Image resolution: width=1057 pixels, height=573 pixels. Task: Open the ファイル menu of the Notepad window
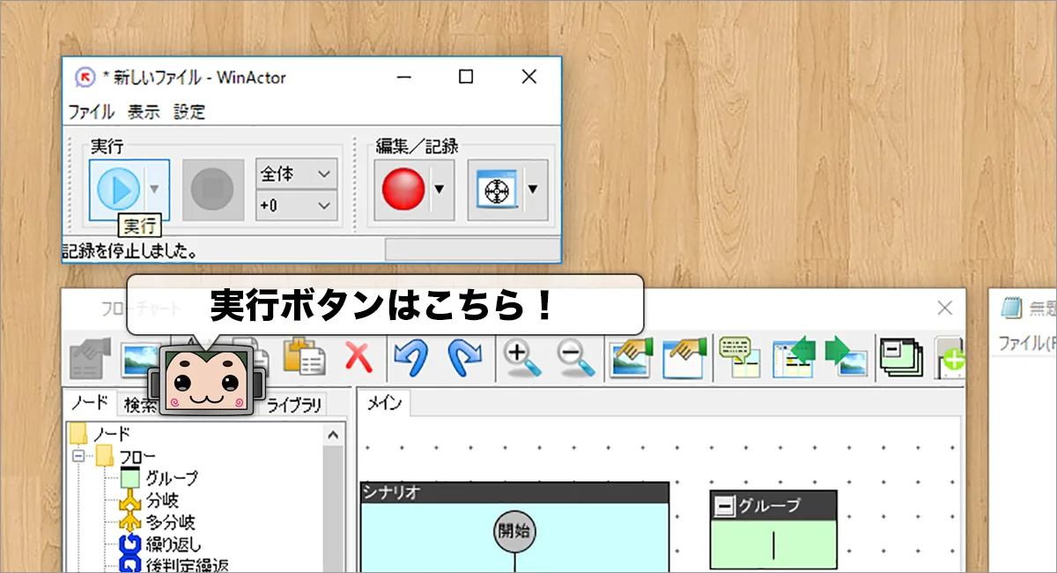[1027, 342]
